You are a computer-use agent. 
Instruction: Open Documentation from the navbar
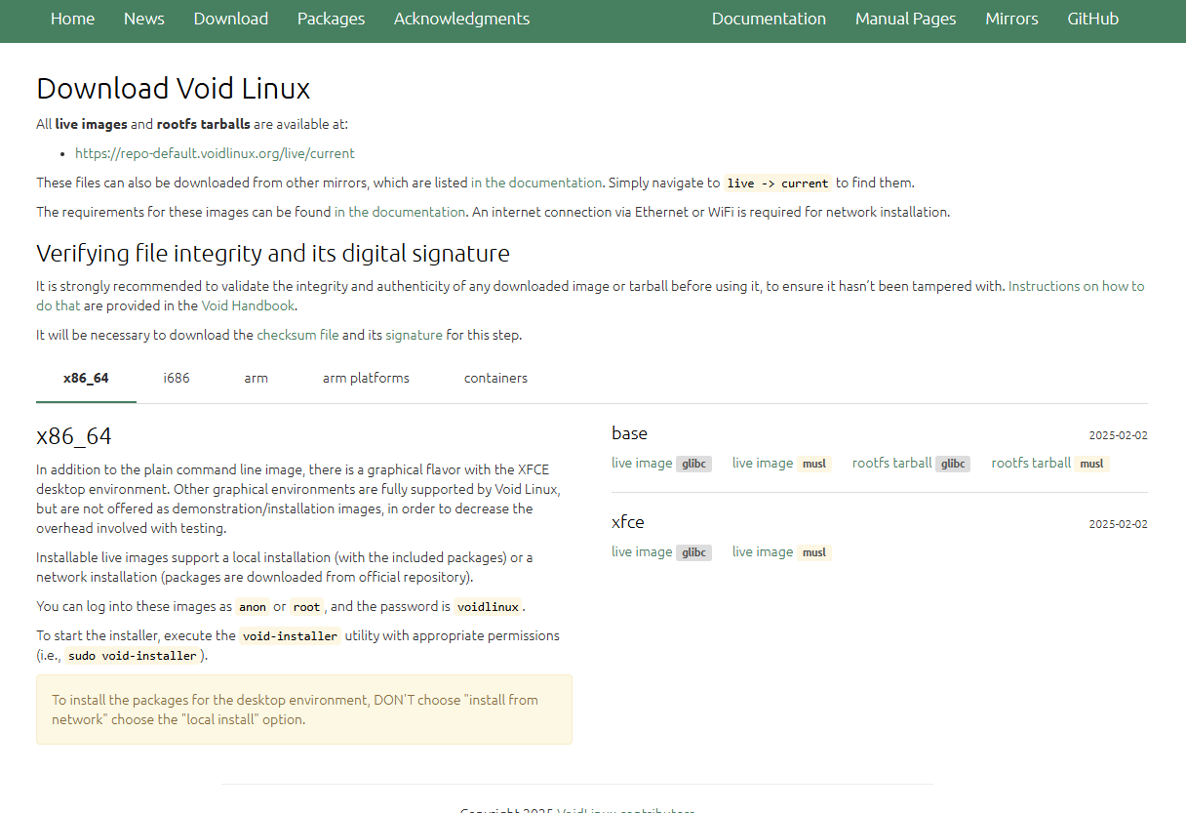click(769, 19)
